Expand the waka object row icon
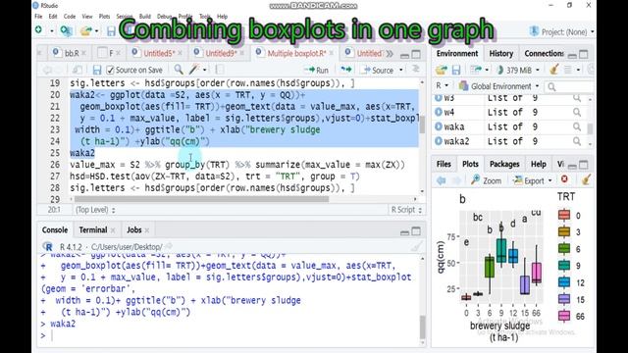The height and width of the screenshot is (353, 628). tap(439, 126)
